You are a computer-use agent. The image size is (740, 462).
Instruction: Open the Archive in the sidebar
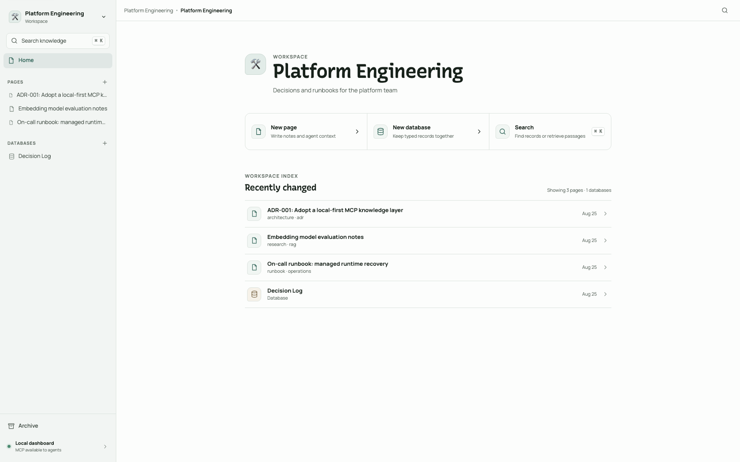(x=58, y=426)
